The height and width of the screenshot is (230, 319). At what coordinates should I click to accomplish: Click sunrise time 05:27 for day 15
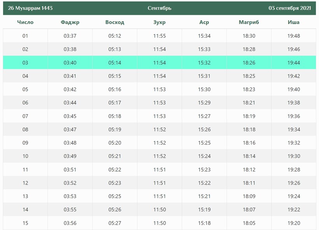[x=115, y=223]
